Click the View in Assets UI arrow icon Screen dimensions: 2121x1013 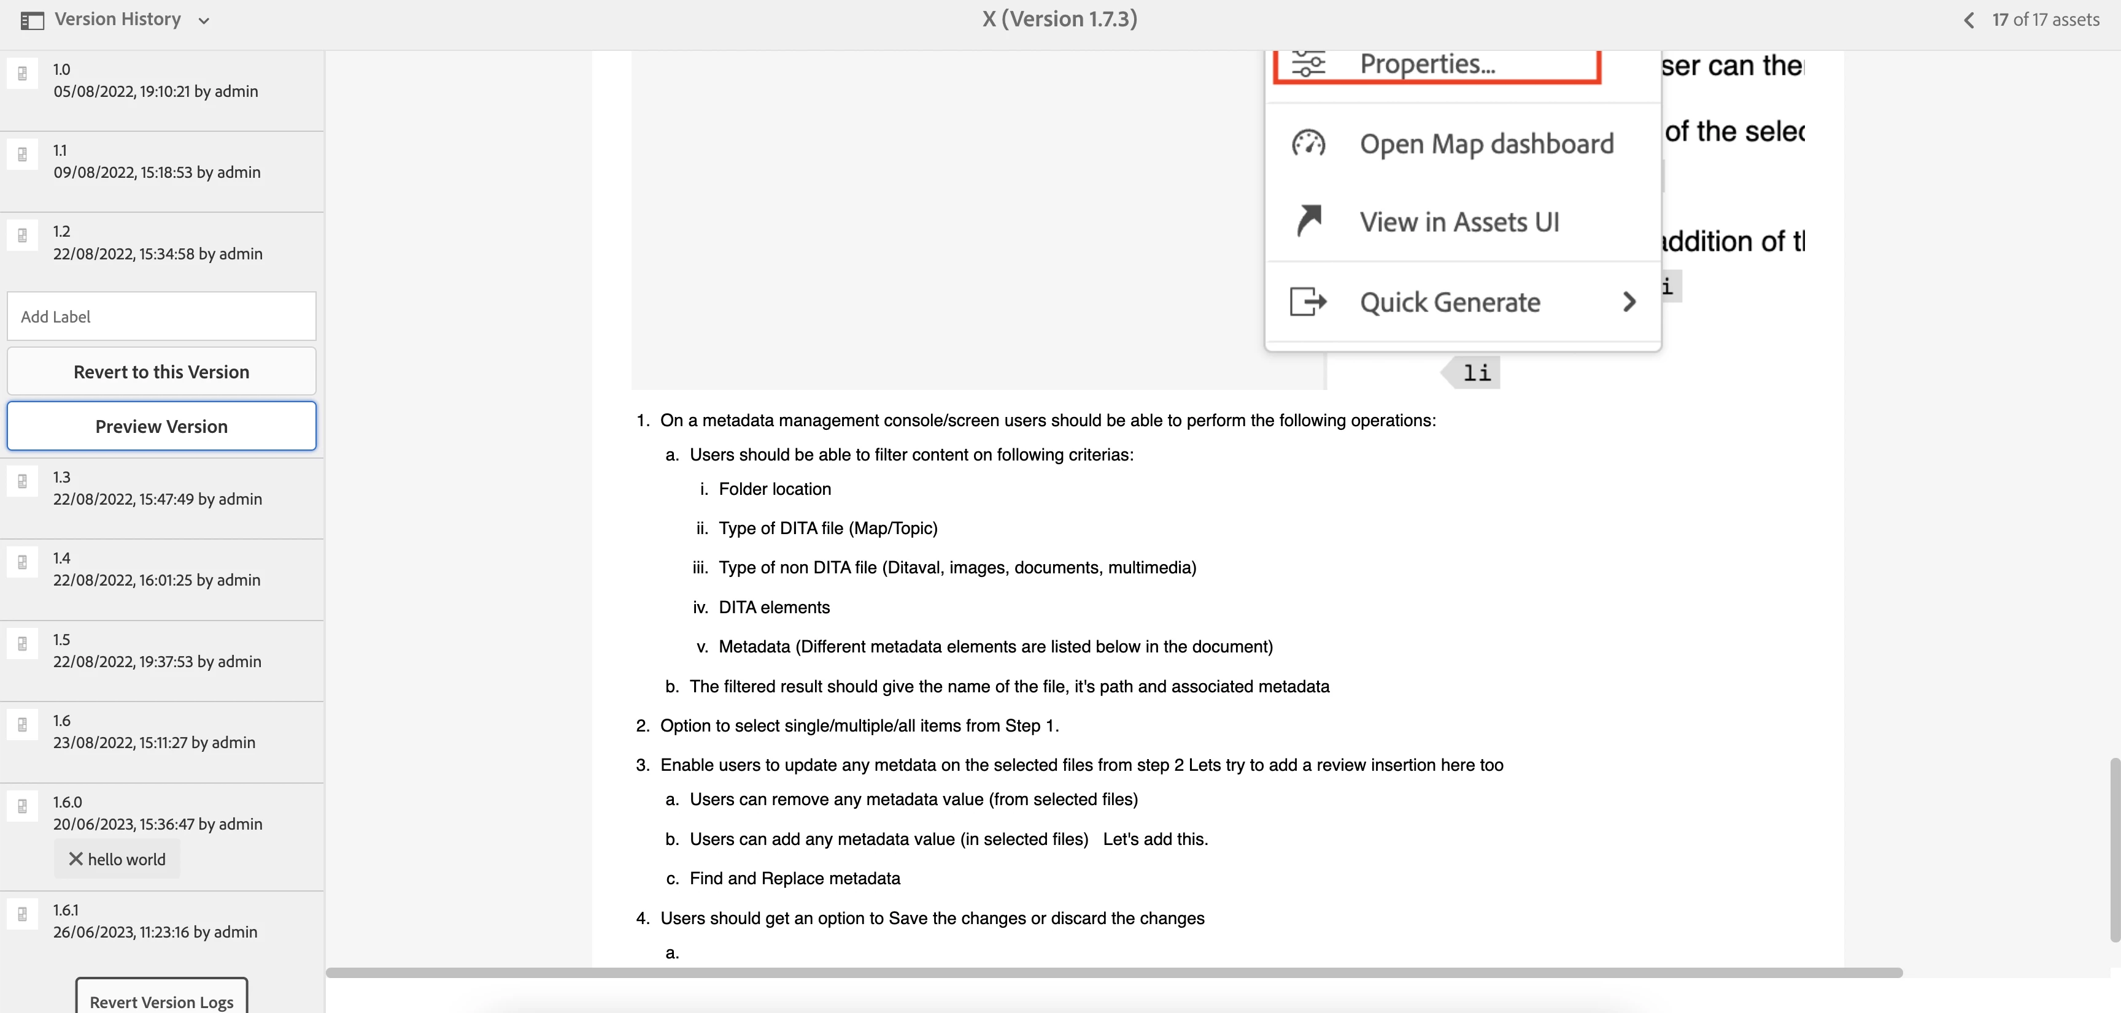pyautogui.click(x=1307, y=221)
